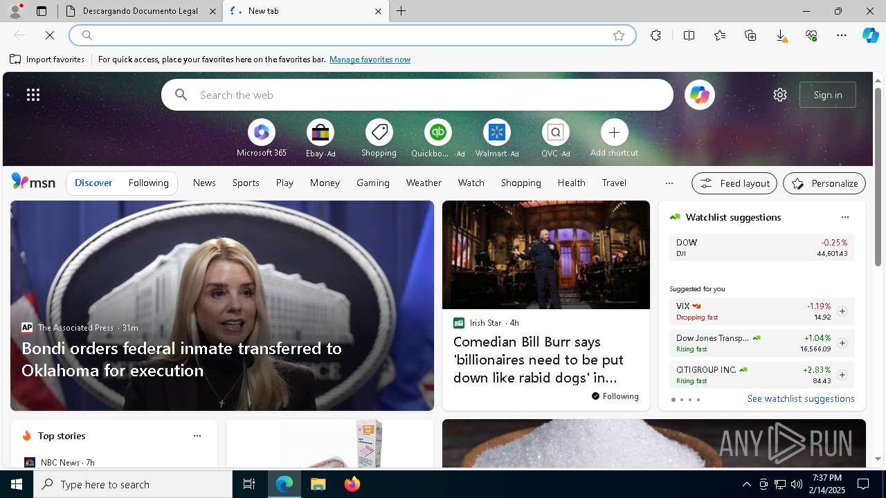The width and height of the screenshot is (886, 498).
Task: Click See watchlist suggestions link
Action: point(801,399)
